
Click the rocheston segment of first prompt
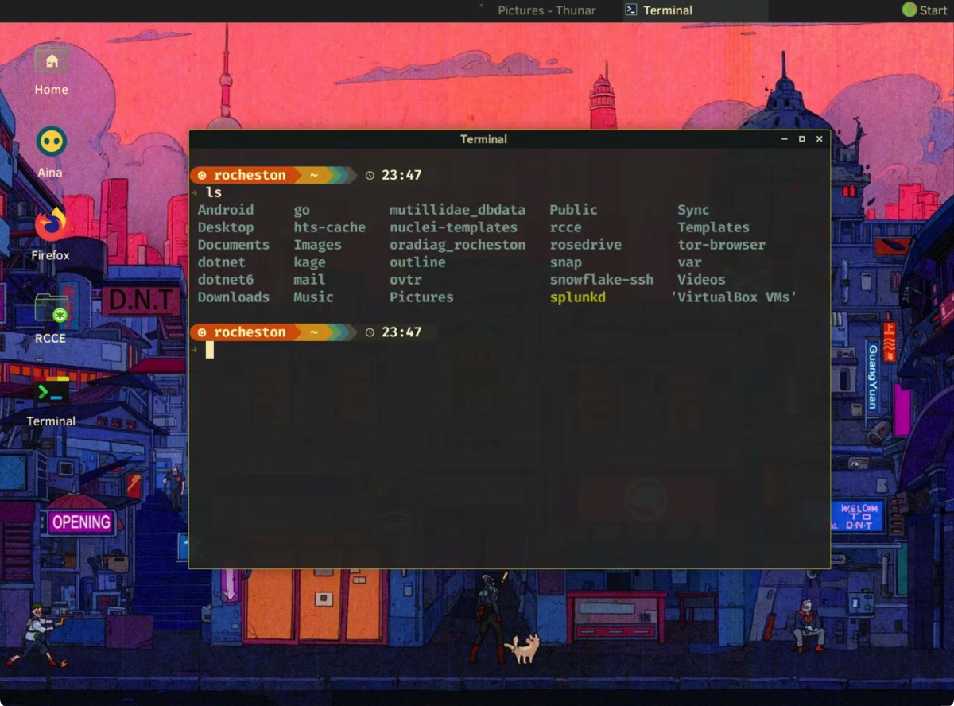(249, 176)
